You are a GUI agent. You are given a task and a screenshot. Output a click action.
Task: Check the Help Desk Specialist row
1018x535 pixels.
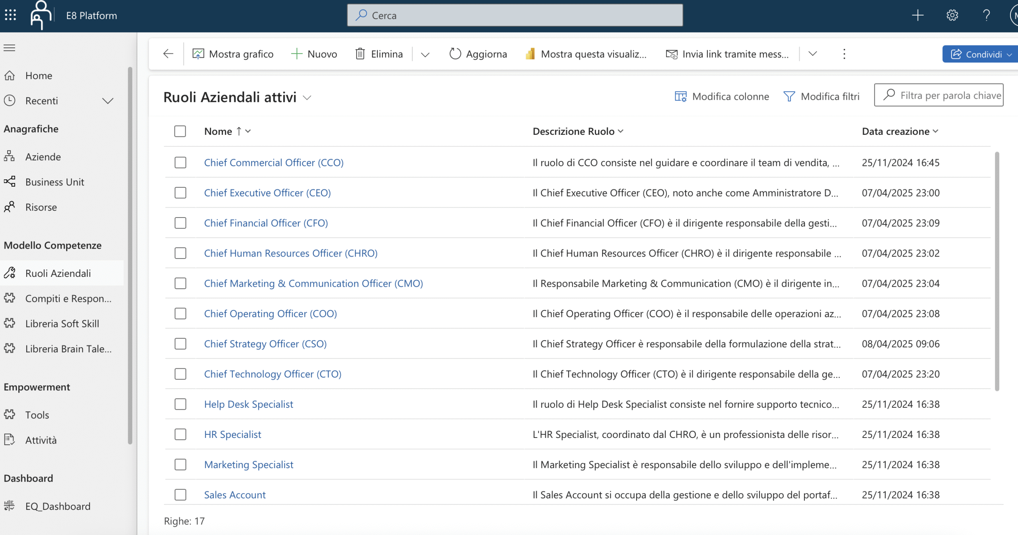(x=181, y=404)
